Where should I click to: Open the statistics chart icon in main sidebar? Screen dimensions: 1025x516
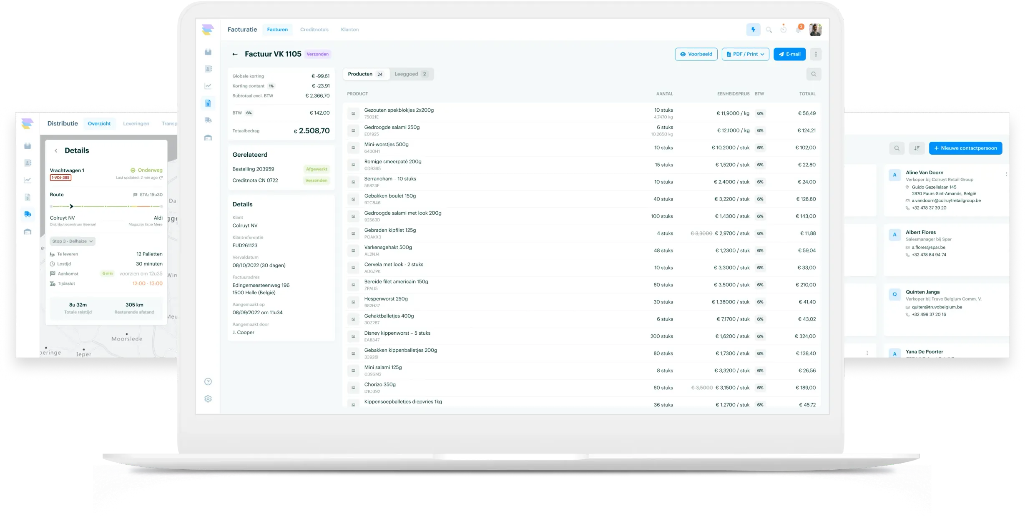[208, 86]
